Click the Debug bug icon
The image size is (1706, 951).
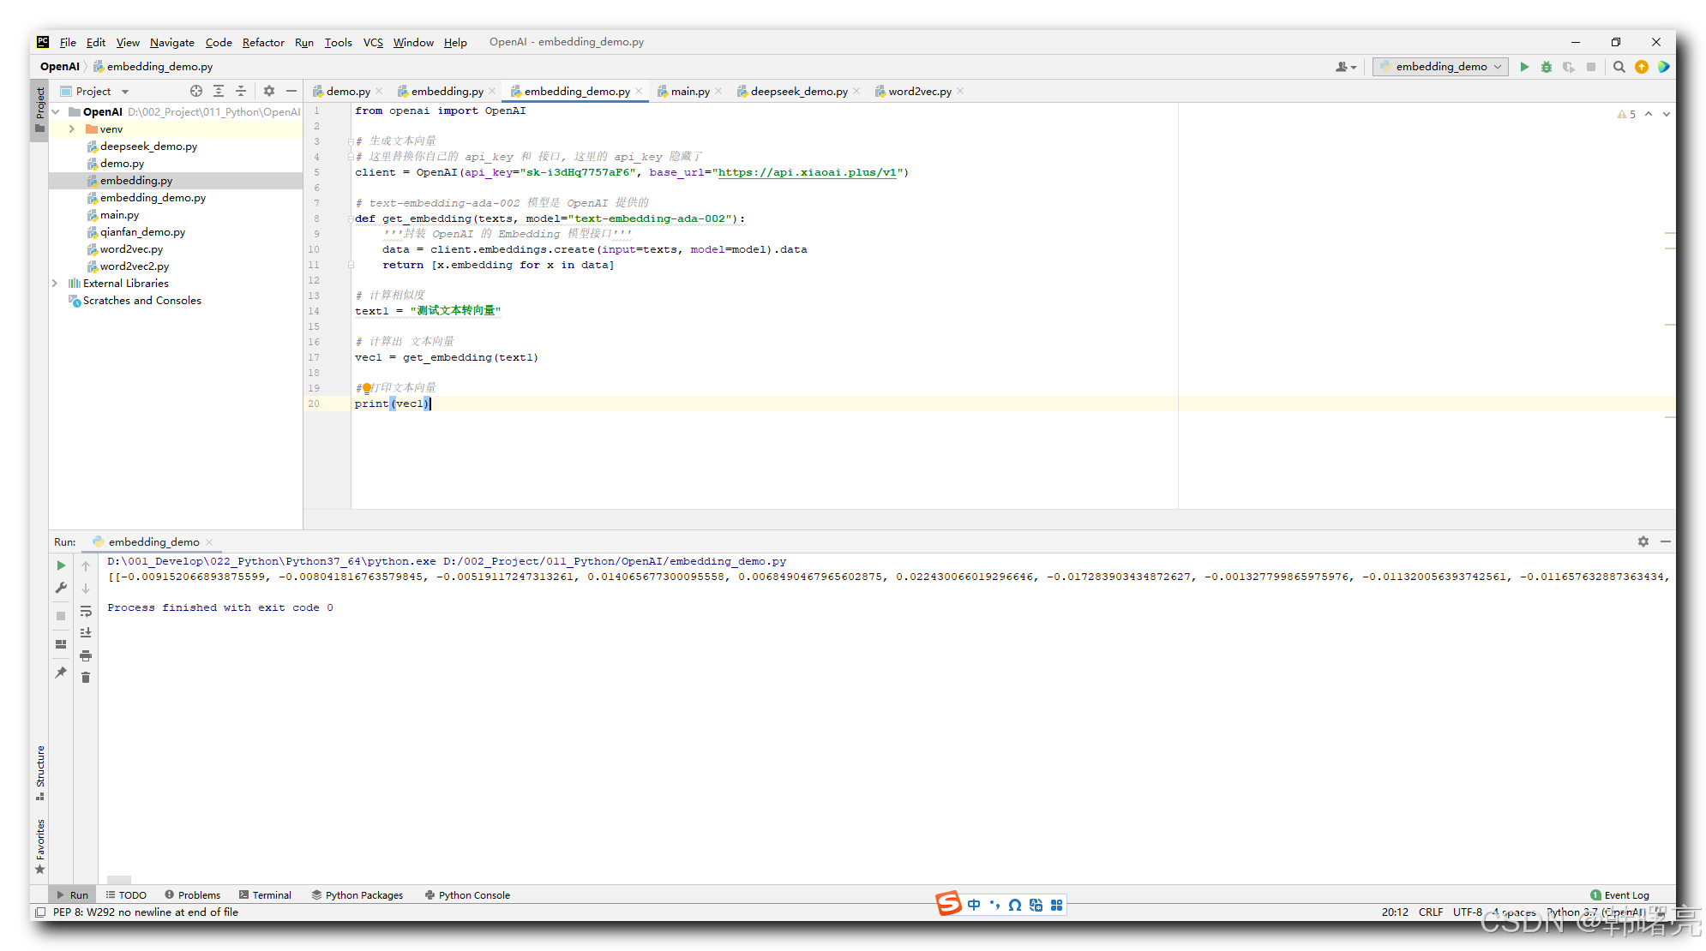[1547, 67]
